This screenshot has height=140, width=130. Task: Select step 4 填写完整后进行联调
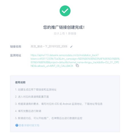pyautogui.click(x=28, y=111)
